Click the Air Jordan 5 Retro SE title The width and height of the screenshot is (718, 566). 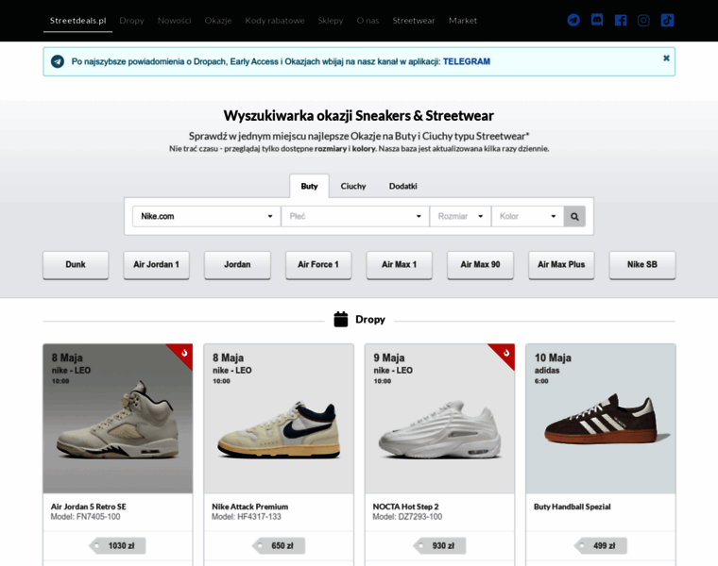89,507
